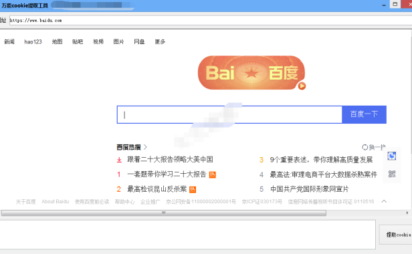Click the 百度一下 search button
Screen dimensions: 412x254
point(364,114)
